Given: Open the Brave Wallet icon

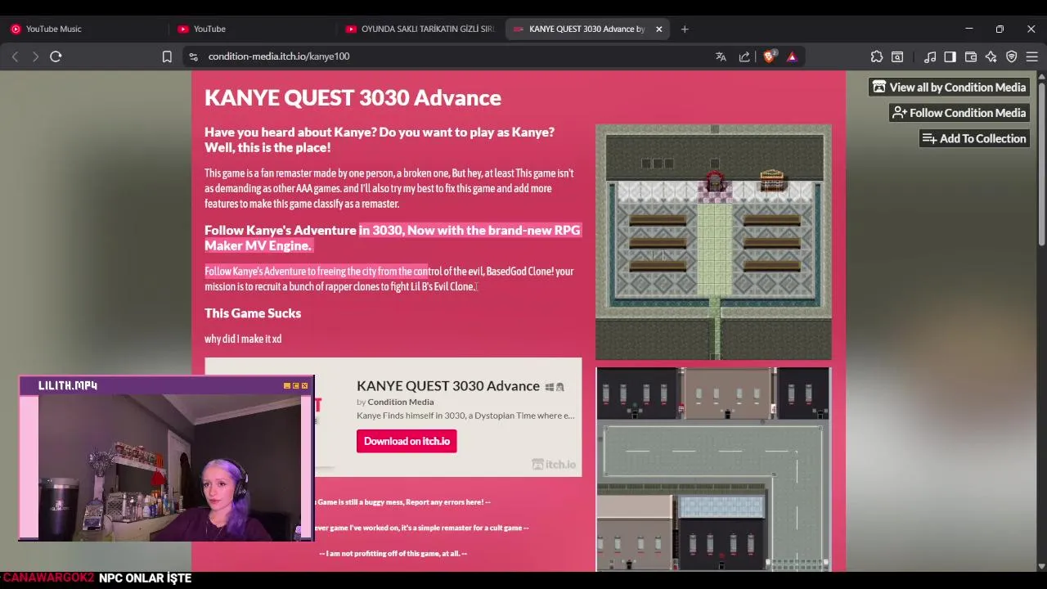Looking at the screenshot, I should (971, 56).
